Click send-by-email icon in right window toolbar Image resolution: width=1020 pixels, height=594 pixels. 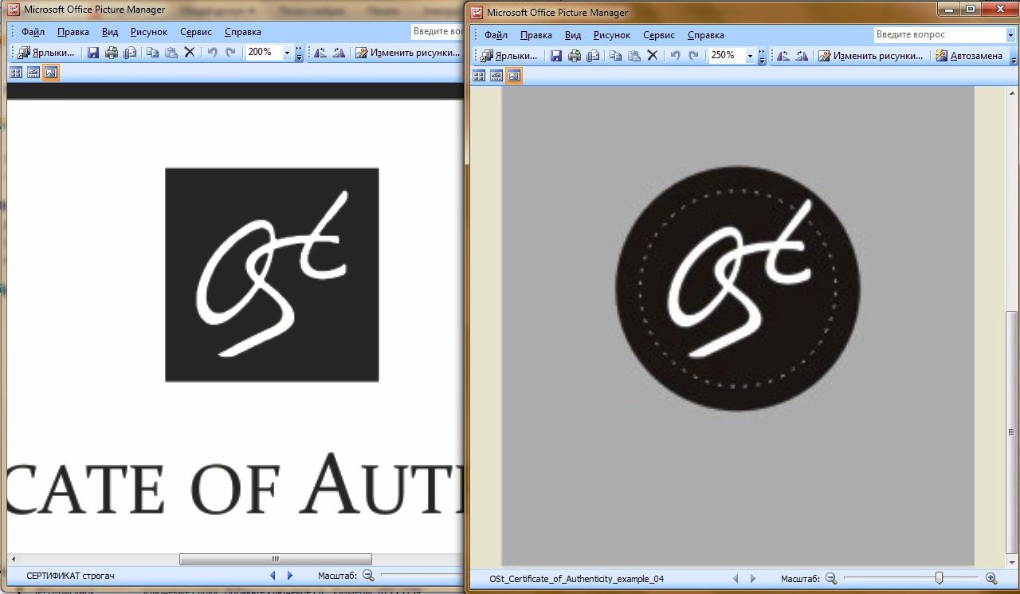pyautogui.click(x=593, y=56)
